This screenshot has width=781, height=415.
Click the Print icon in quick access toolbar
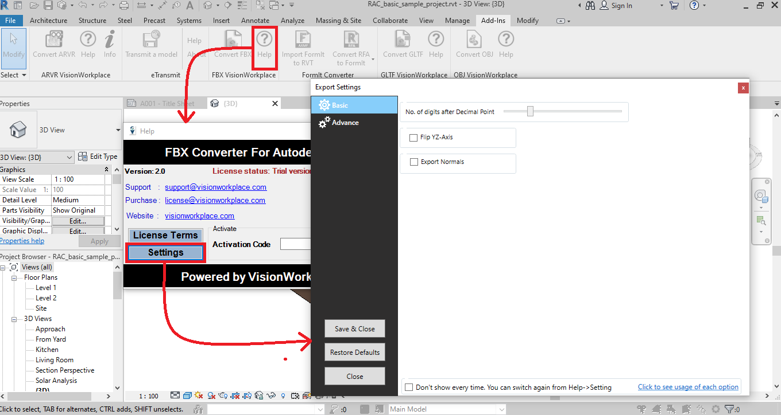coord(124,6)
